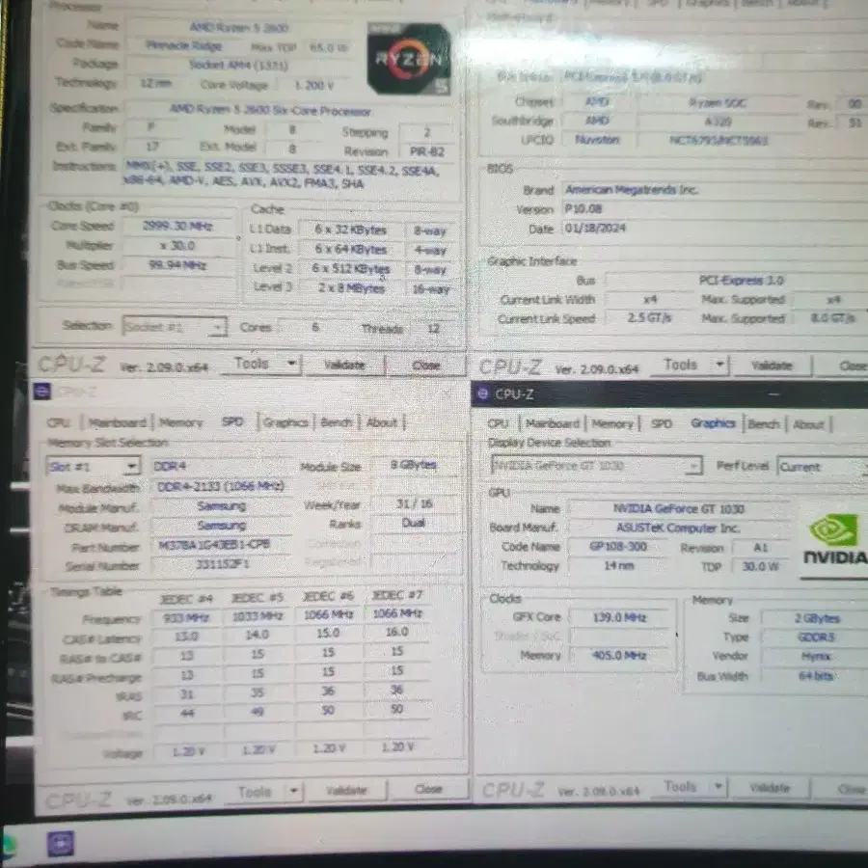868x868 pixels.
Task: Click the Level 3 cache value 2 x 8 MBytes
Action: [351, 287]
